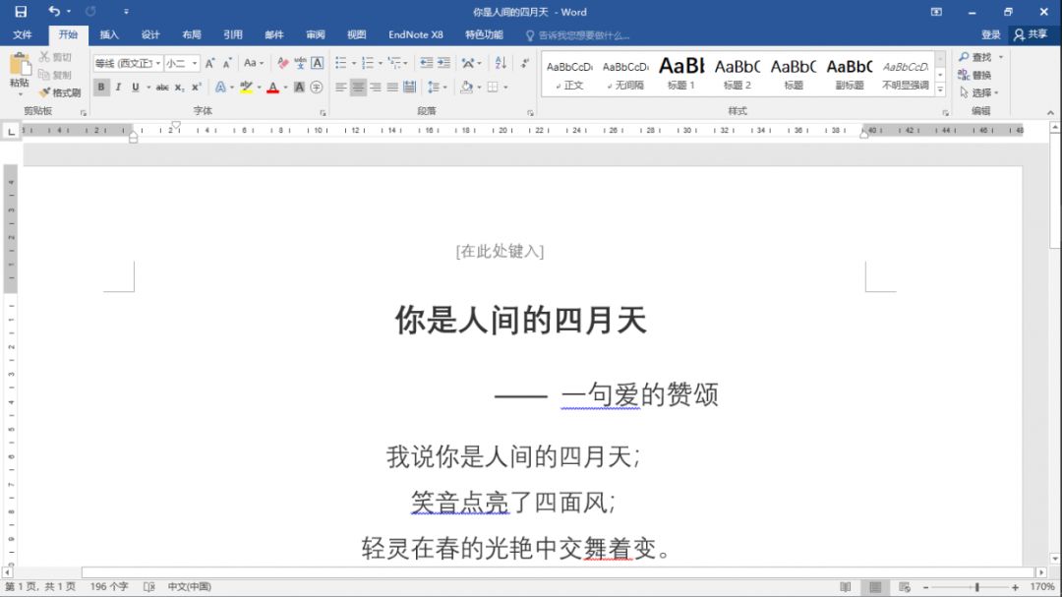The image size is (1062, 597).
Task: Open the font family dropdown
Action: point(156,62)
